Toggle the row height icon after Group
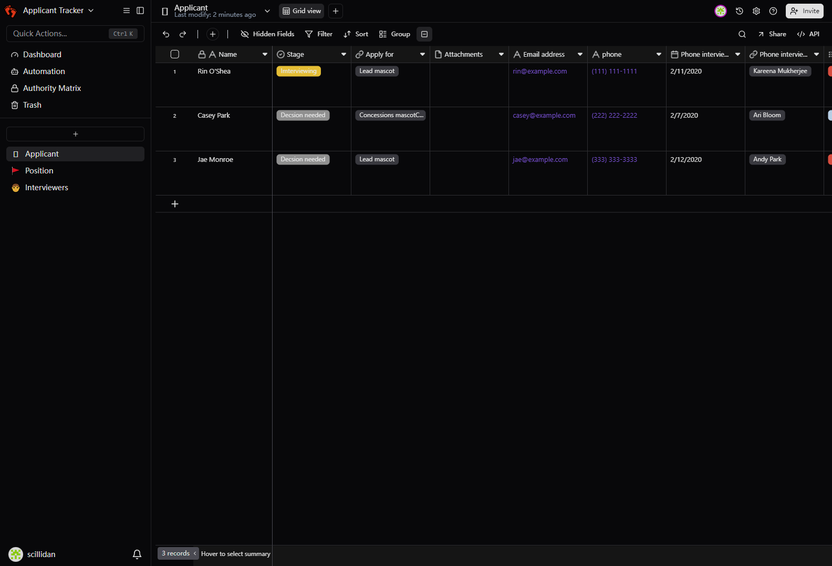This screenshot has height=566, width=832. click(x=424, y=34)
